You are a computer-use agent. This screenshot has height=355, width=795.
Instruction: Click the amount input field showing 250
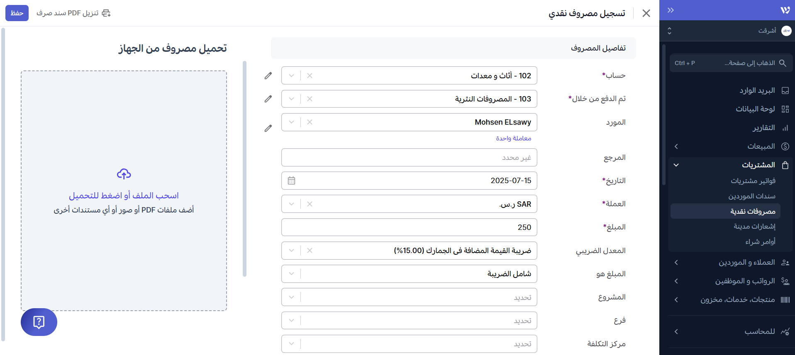coord(409,227)
